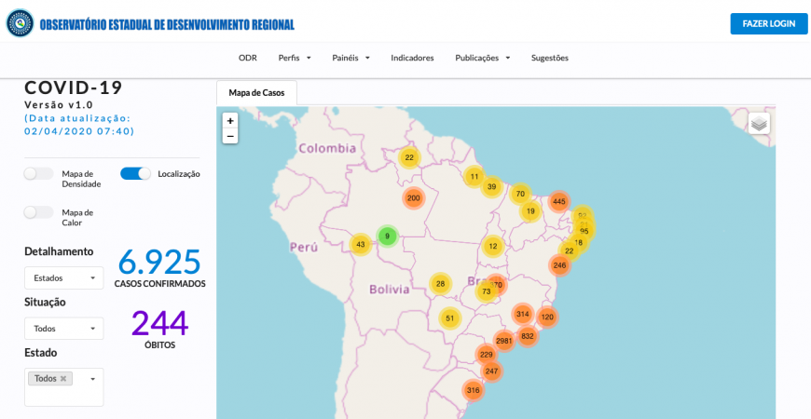Open the map layers control
The width and height of the screenshot is (811, 419).
(x=759, y=124)
